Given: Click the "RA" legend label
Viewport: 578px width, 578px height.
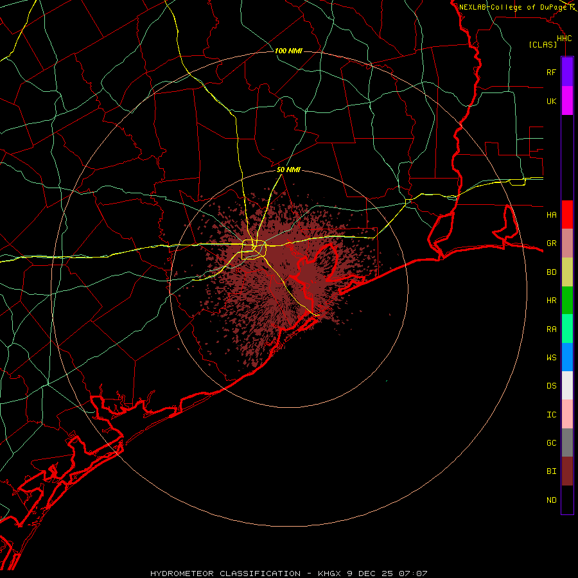Looking at the screenshot, I should click(x=551, y=329).
